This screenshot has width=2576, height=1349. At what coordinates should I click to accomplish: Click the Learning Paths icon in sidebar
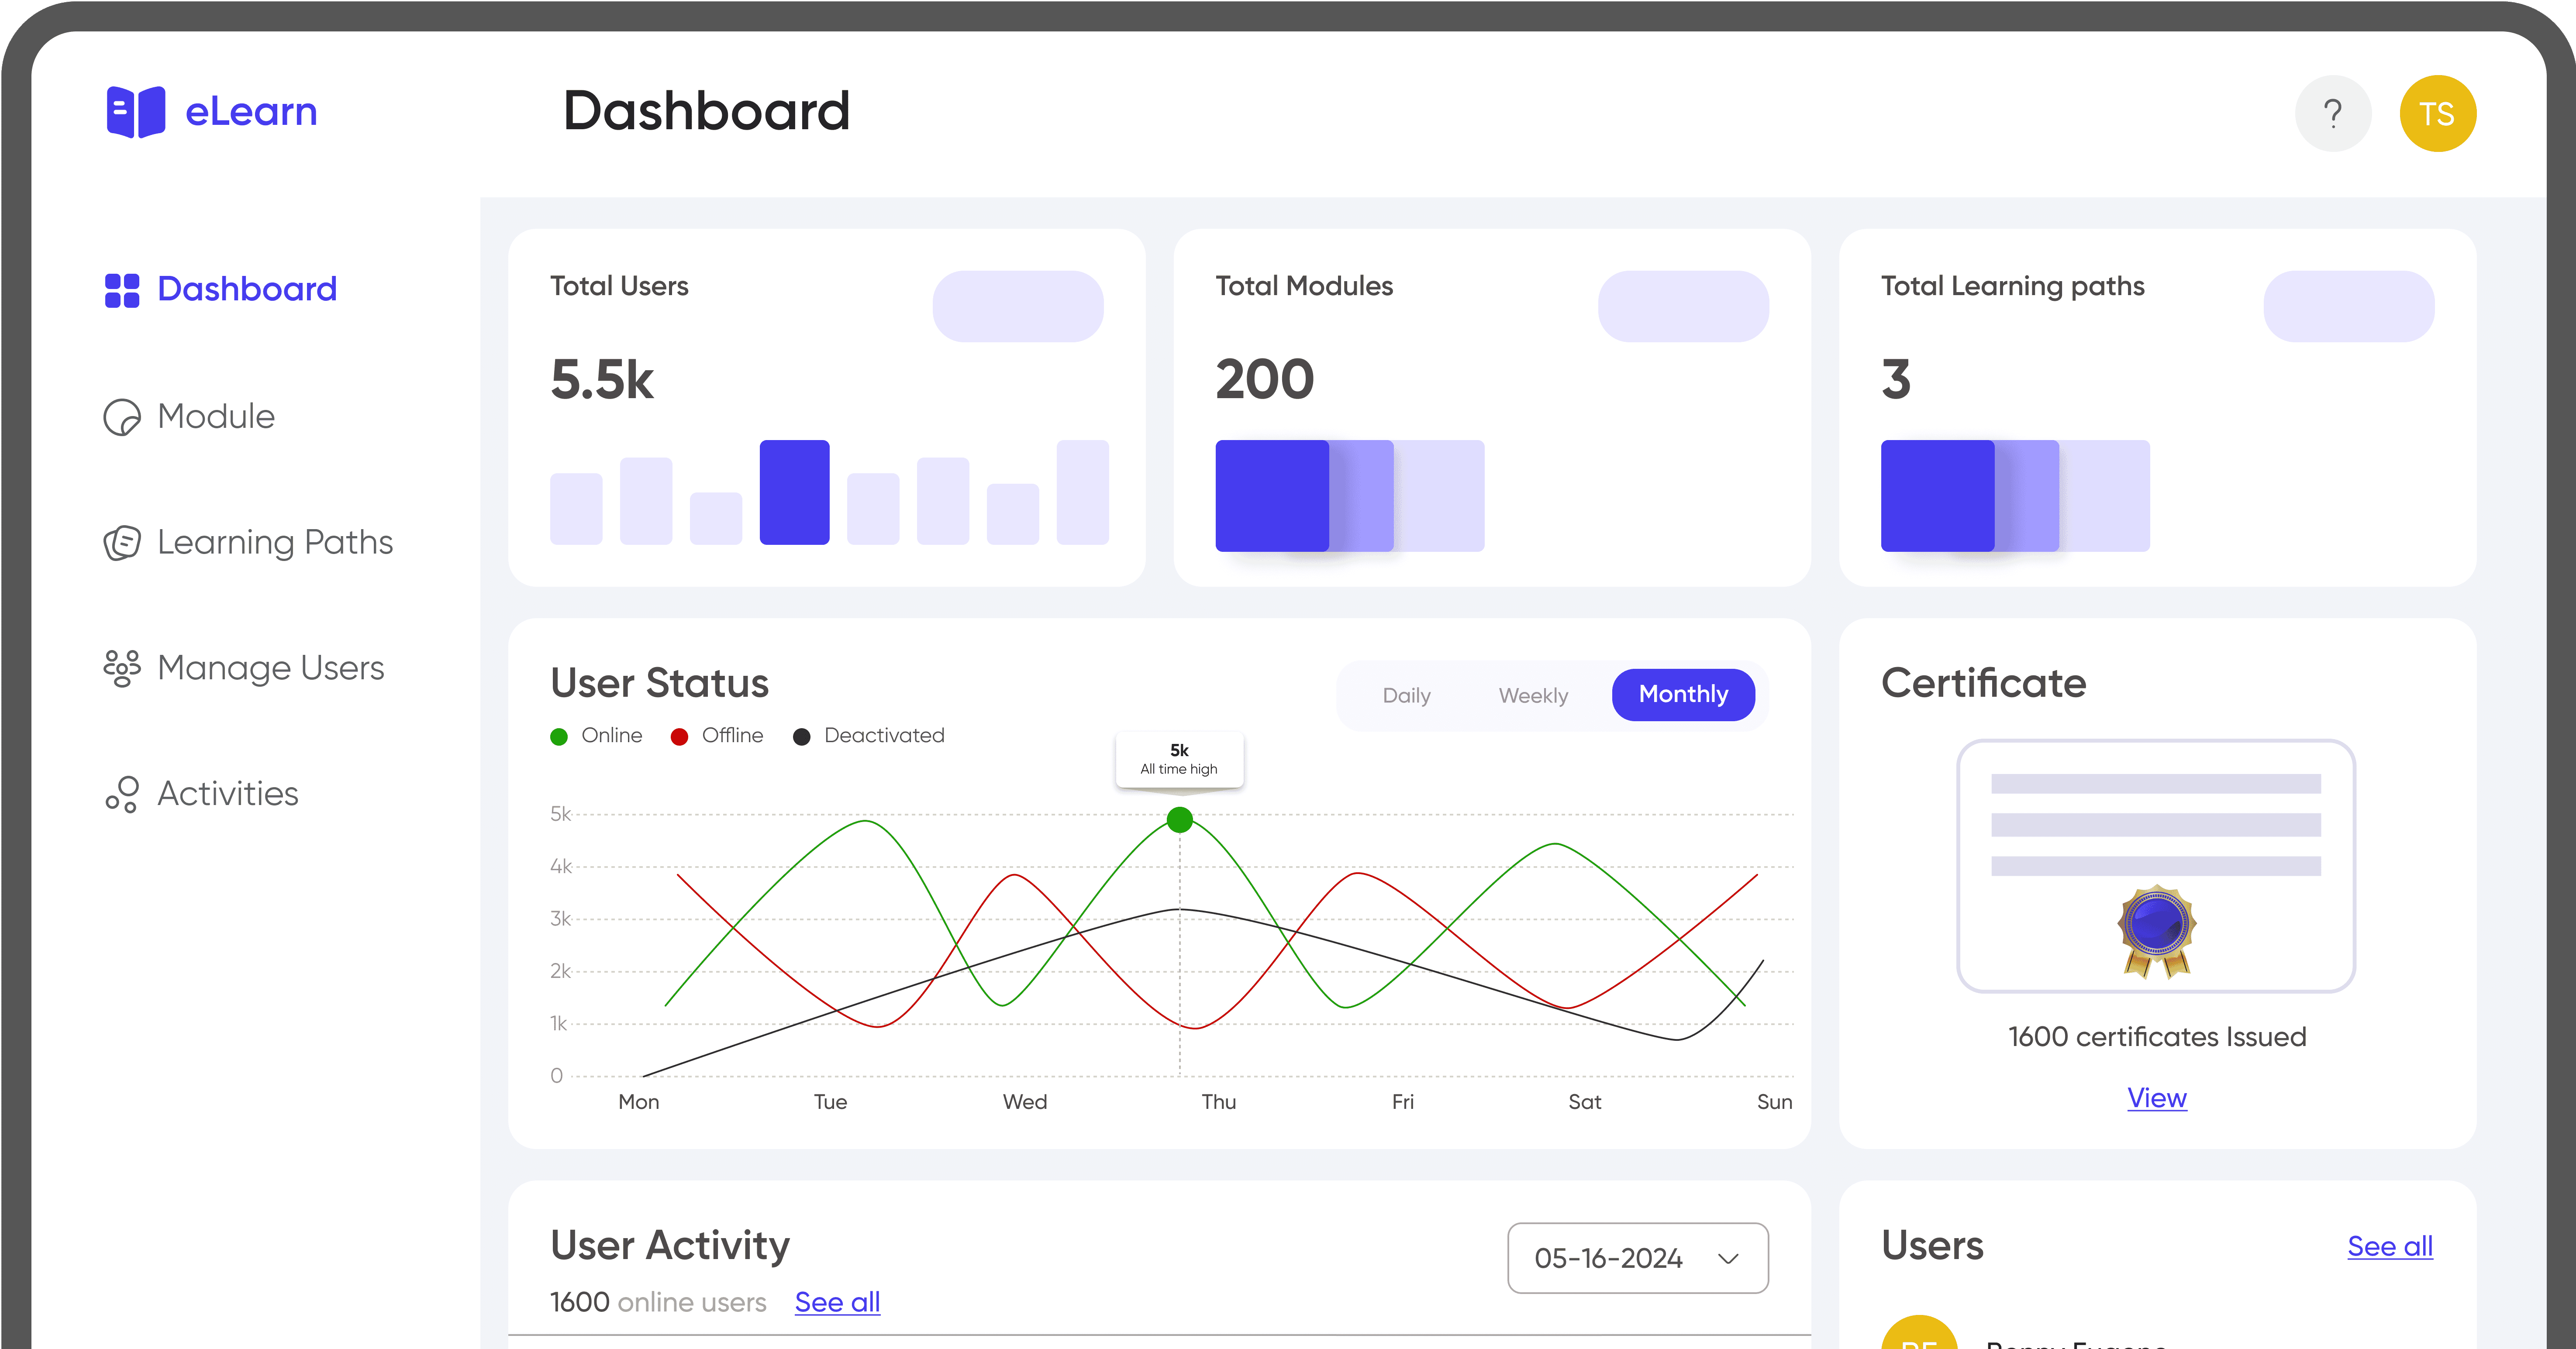(122, 543)
